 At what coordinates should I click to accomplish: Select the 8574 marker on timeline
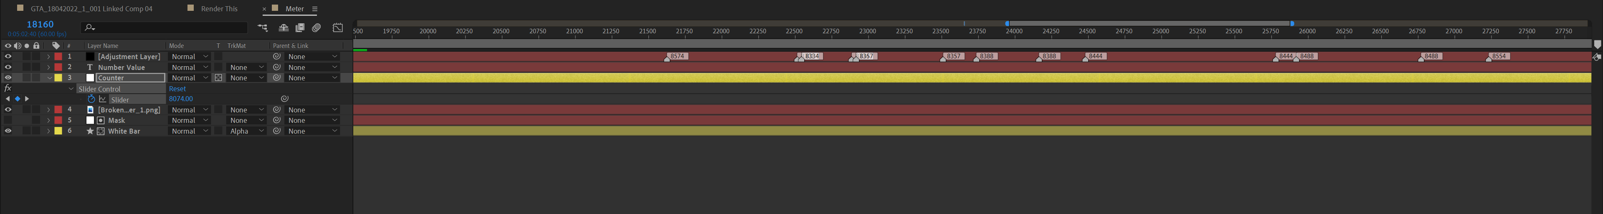click(676, 57)
